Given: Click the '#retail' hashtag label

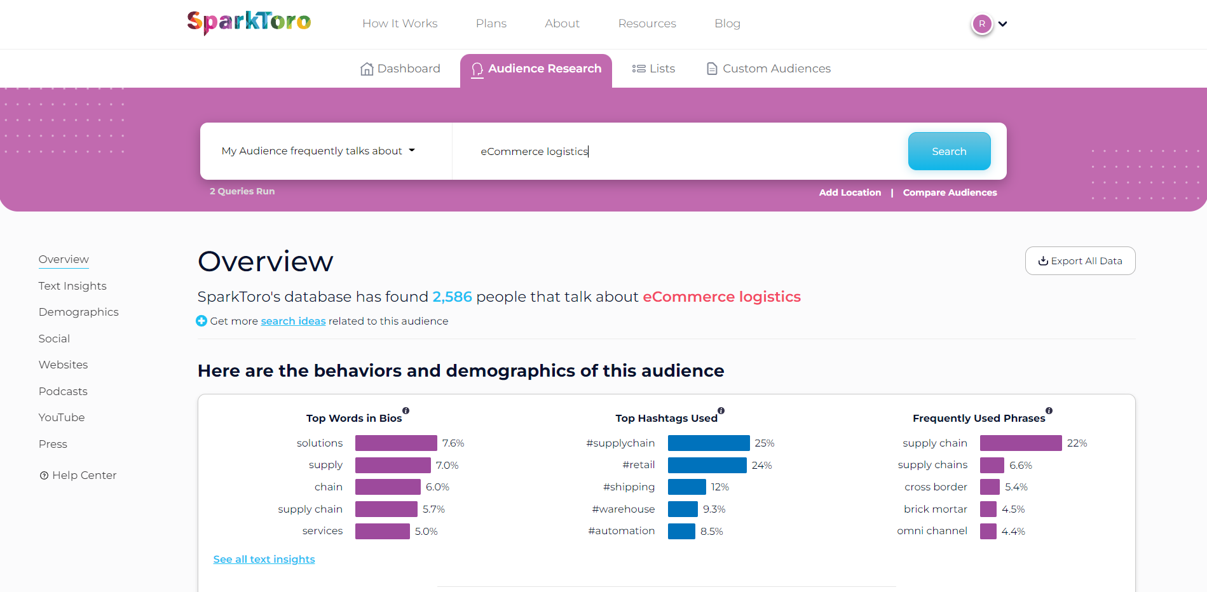Looking at the screenshot, I should (x=638, y=465).
